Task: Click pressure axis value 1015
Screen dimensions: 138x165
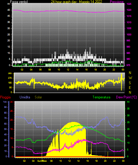Action: [129, 16]
